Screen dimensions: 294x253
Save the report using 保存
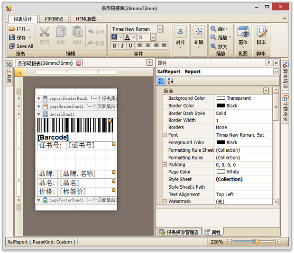coord(20,37)
